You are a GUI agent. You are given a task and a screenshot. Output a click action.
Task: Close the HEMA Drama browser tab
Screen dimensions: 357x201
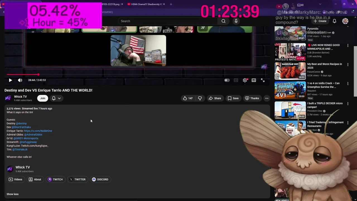point(164,4)
